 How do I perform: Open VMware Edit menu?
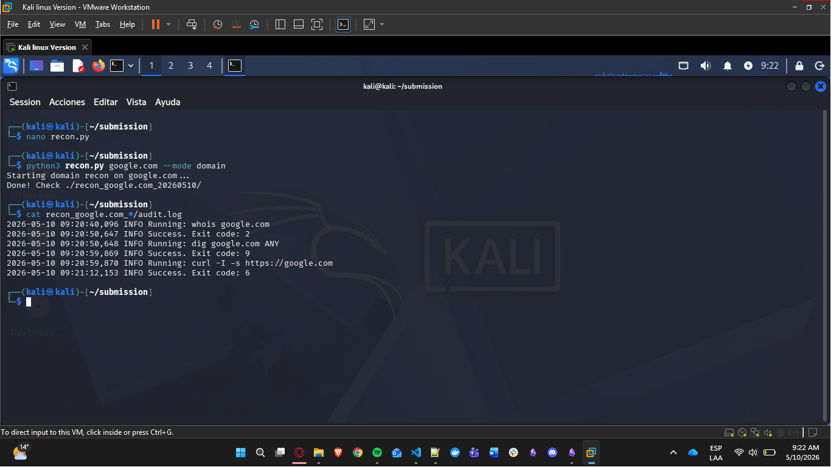(x=34, y=24)
